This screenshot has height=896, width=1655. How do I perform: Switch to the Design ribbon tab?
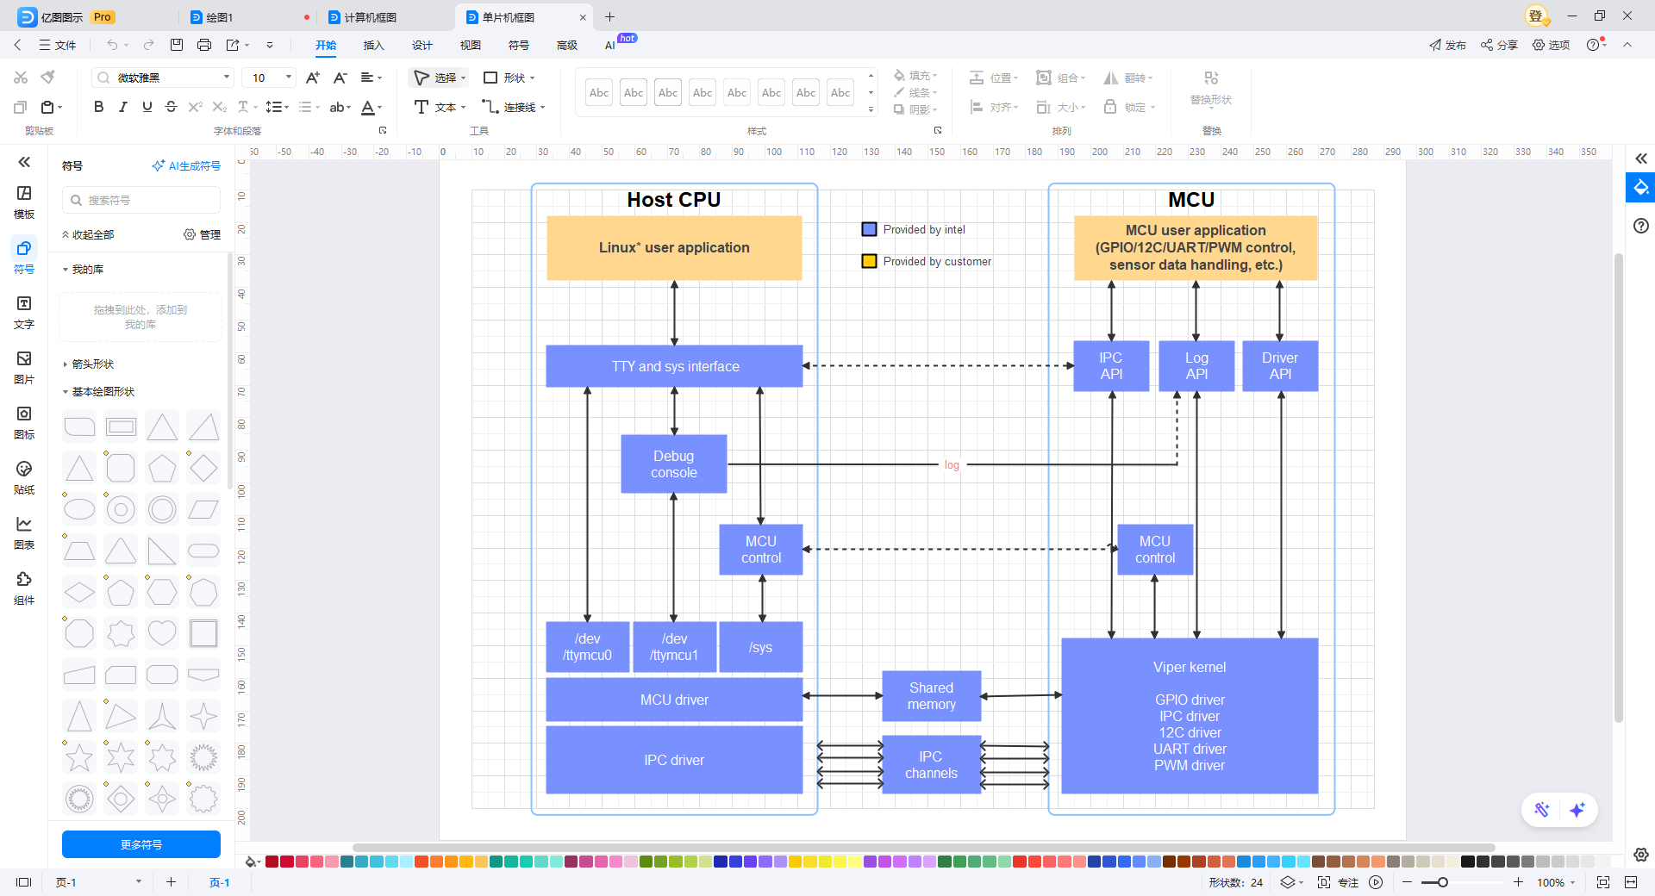tap(422, 45)
